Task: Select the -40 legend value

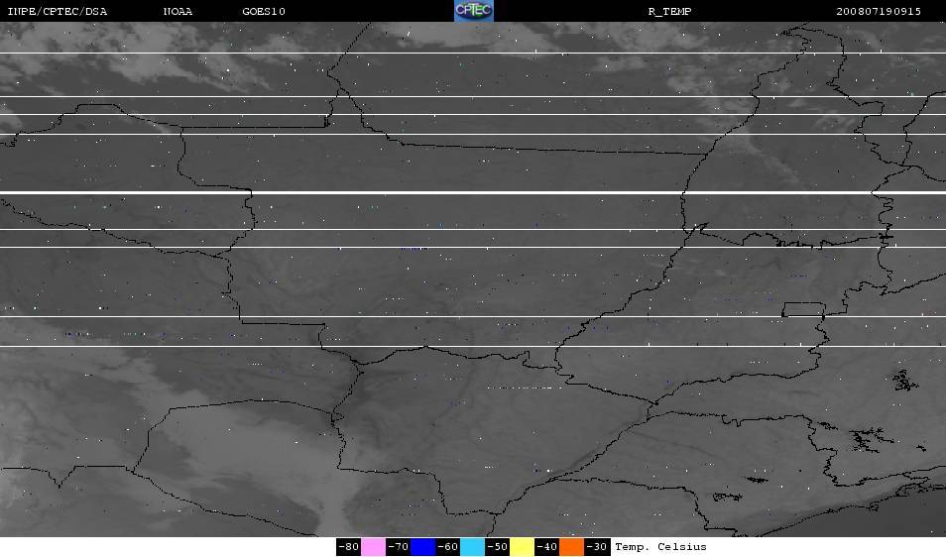Action: point(546,547)
